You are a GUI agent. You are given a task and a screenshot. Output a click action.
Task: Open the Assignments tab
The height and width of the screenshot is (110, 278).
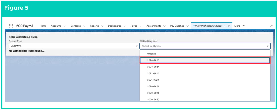154,26
